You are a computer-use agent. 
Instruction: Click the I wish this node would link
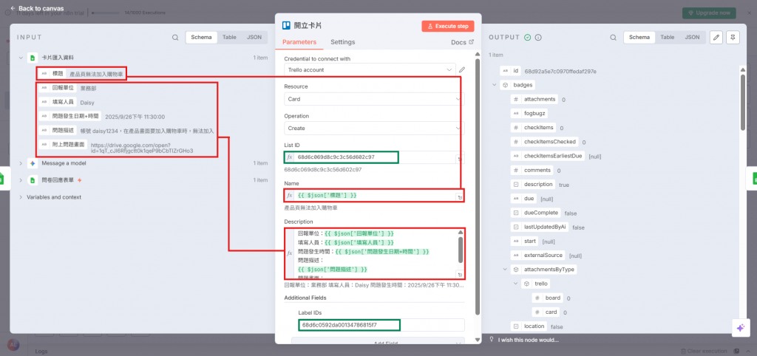[x=528, y=340]
